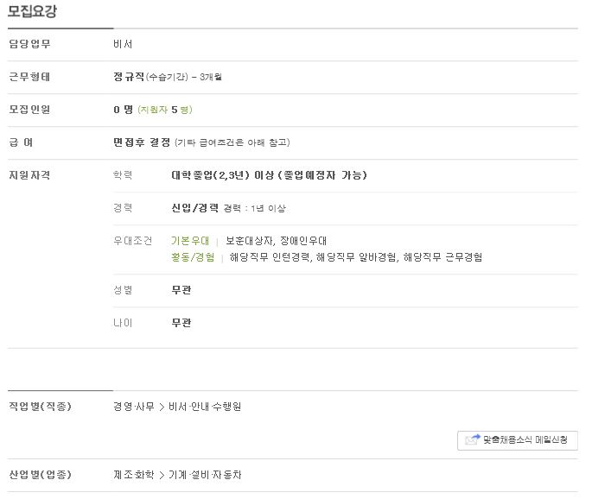Viewport: 592px width, 499px height.
Task: Open the 비서·안내·수행원 category link
Action: point(205,407)
